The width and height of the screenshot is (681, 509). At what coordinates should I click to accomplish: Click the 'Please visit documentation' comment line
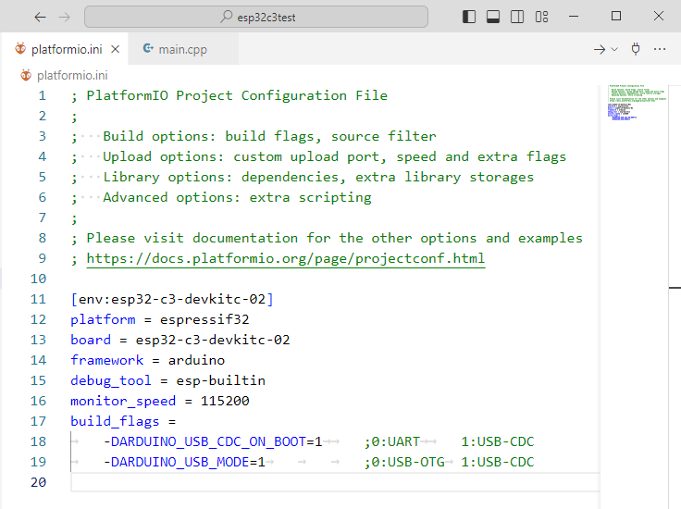(x=327, y=238)
